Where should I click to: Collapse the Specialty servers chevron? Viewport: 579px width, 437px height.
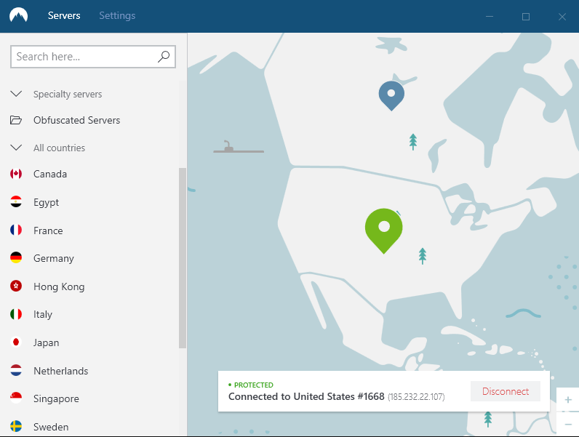16,94
